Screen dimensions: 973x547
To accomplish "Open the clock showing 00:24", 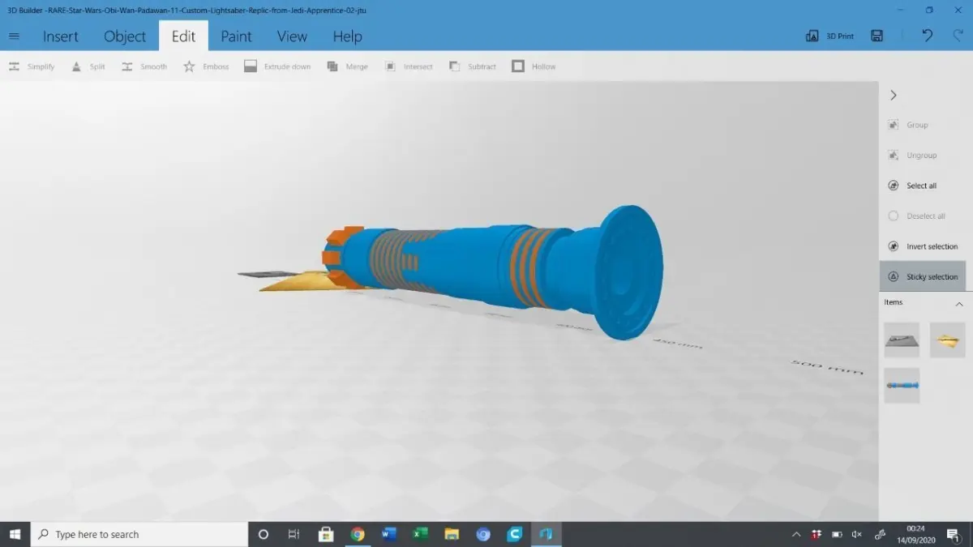I will tap(915, 534).
